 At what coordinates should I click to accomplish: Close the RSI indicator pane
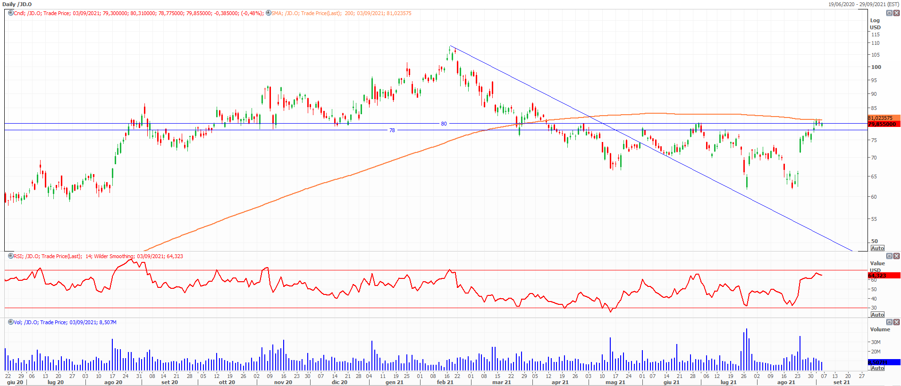click(x=896, y=256)
